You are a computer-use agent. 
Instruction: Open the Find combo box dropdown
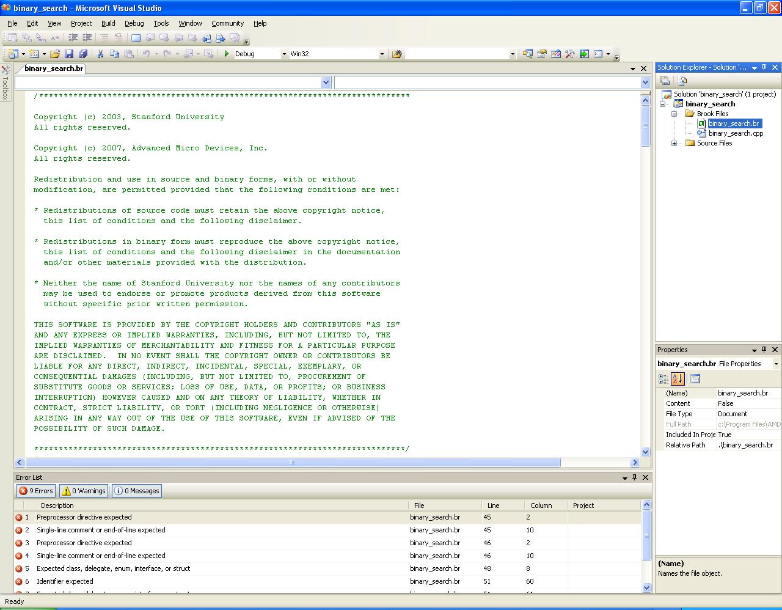pyautogui.click(x=513, y=54)
